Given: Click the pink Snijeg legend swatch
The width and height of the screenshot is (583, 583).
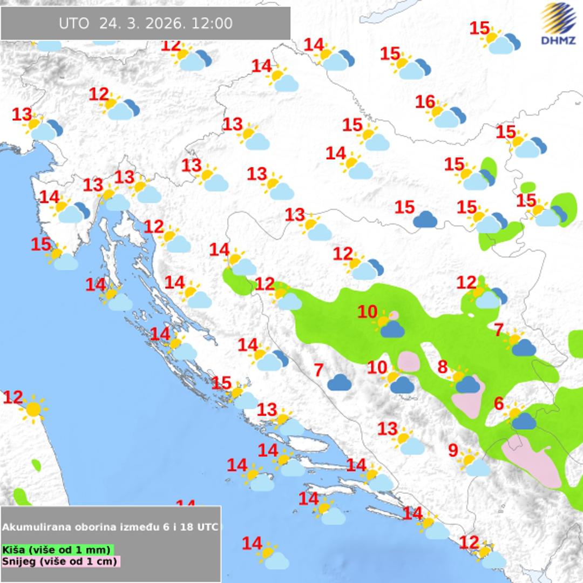Looking at the screenshot, I should [60, 561].
